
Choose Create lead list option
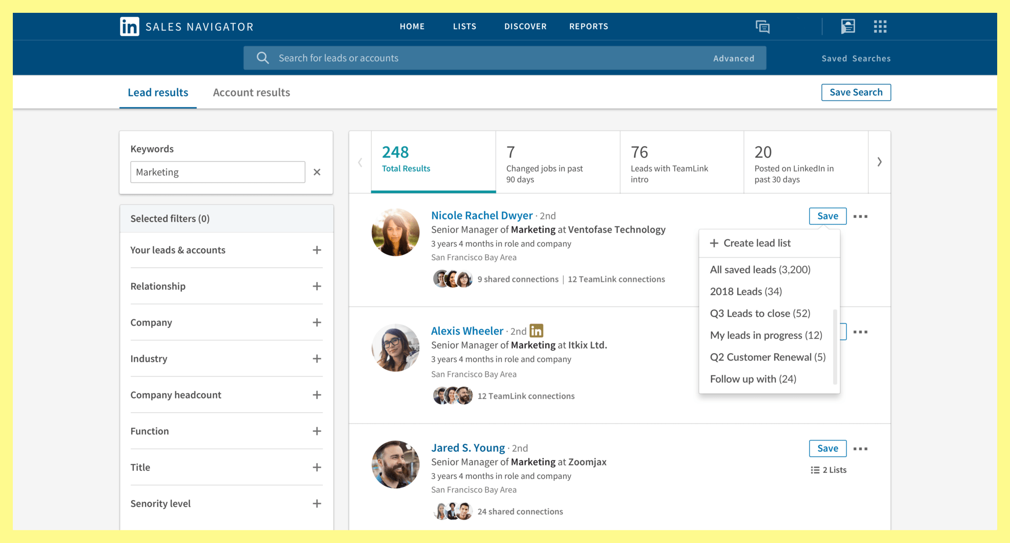click(769, 243)
